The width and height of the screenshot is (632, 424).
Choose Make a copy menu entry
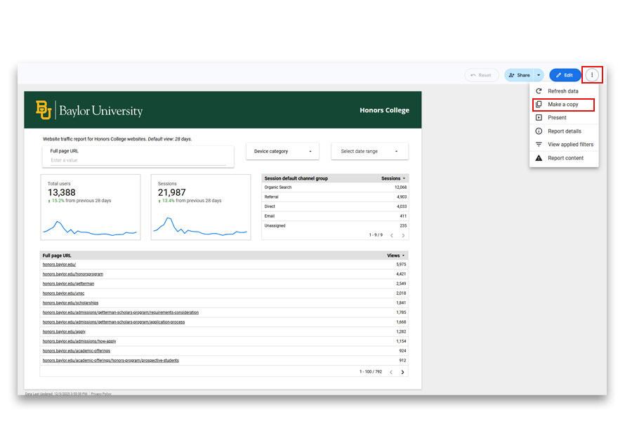pos(563,105)
